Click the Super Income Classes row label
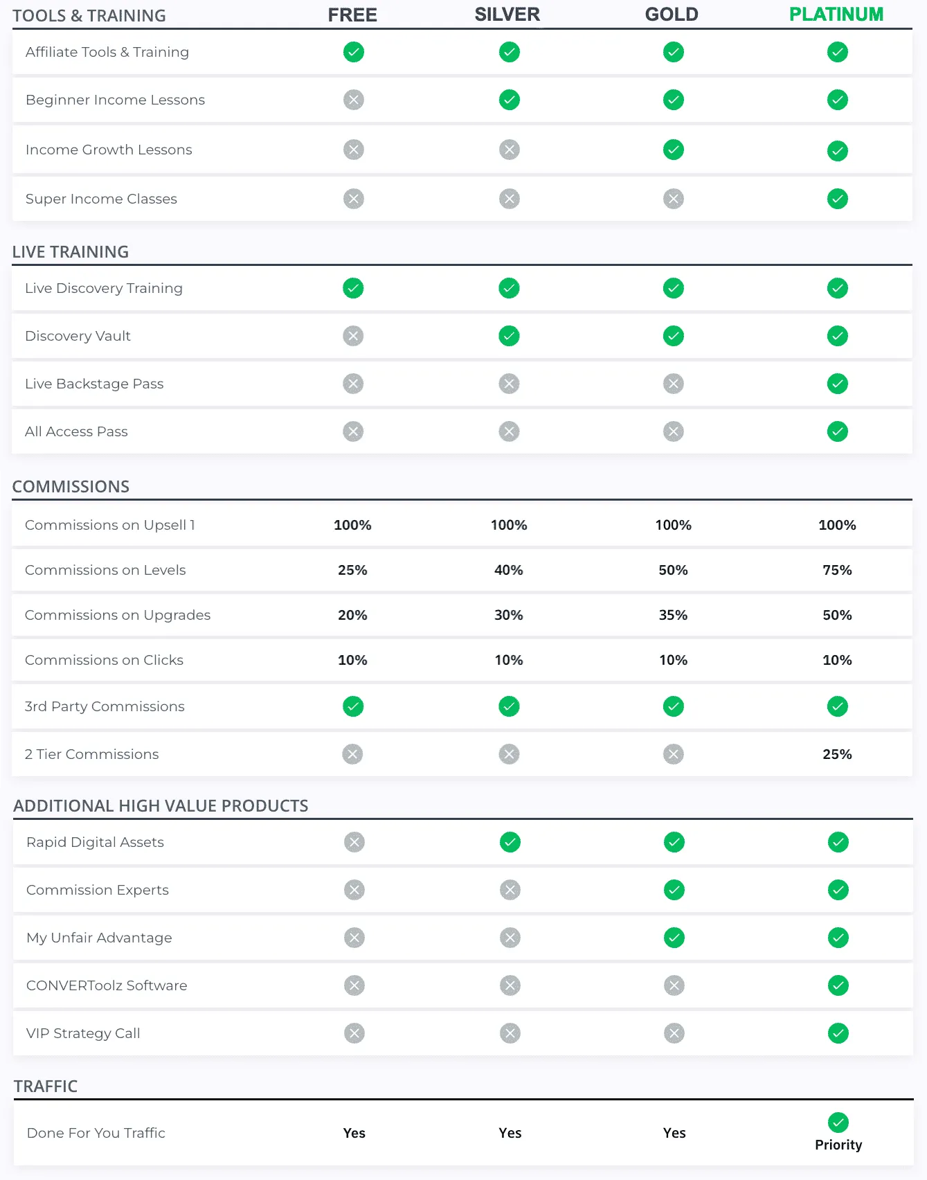927x1180 pixels. pos(101,199)
